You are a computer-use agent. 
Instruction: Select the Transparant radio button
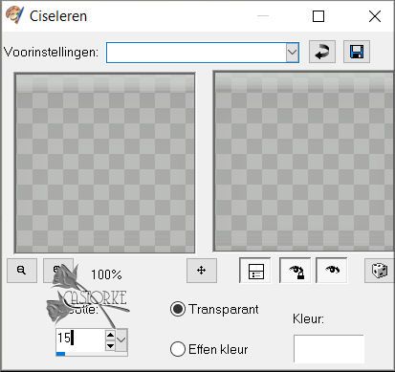(178, 309)
